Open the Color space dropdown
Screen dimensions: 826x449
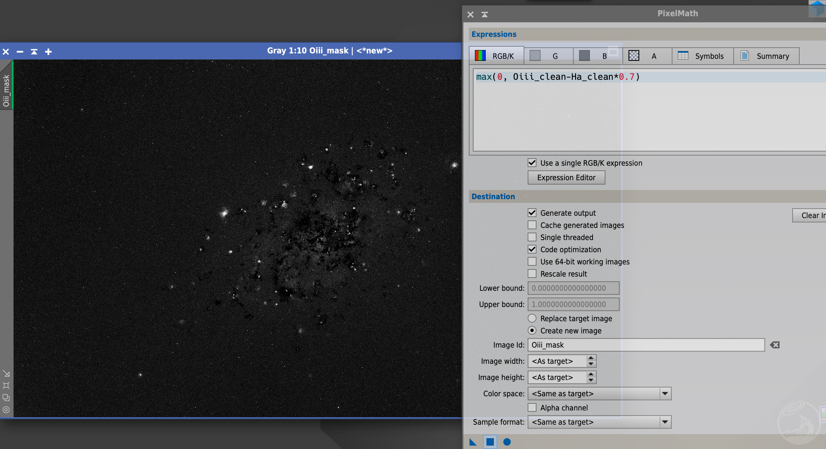pyautogui.click(x=665, y=394)
